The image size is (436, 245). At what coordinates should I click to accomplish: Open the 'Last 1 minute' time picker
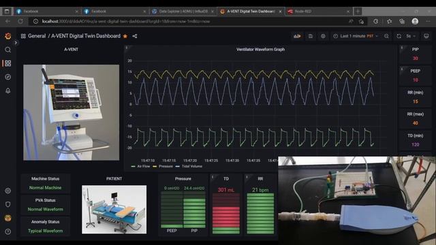pos(356,36)
